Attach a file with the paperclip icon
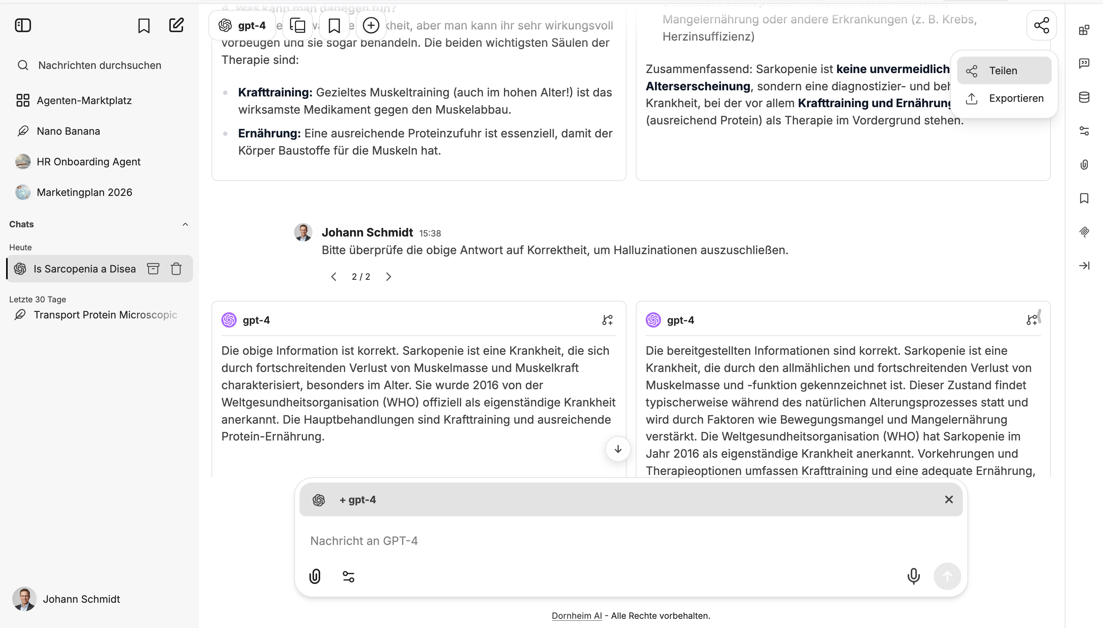The width and height of the screenshot is (1103, 628). click(x=314, y=576)
